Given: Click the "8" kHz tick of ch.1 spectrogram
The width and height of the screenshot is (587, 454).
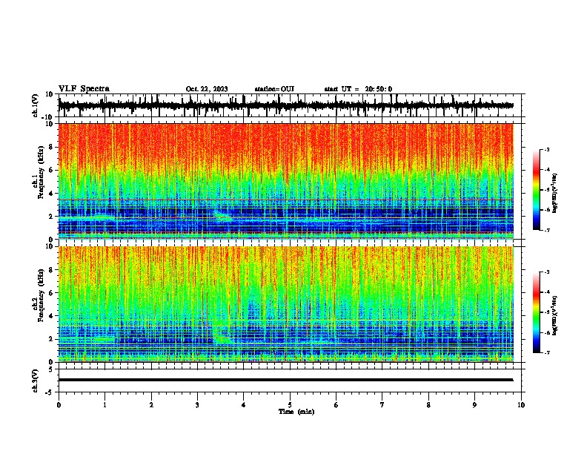Looking at the screenshot, I should (x=52, y=147).
